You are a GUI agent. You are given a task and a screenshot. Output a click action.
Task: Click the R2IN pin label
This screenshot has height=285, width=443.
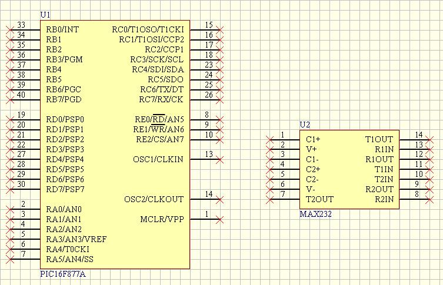(x=384, y=199)
